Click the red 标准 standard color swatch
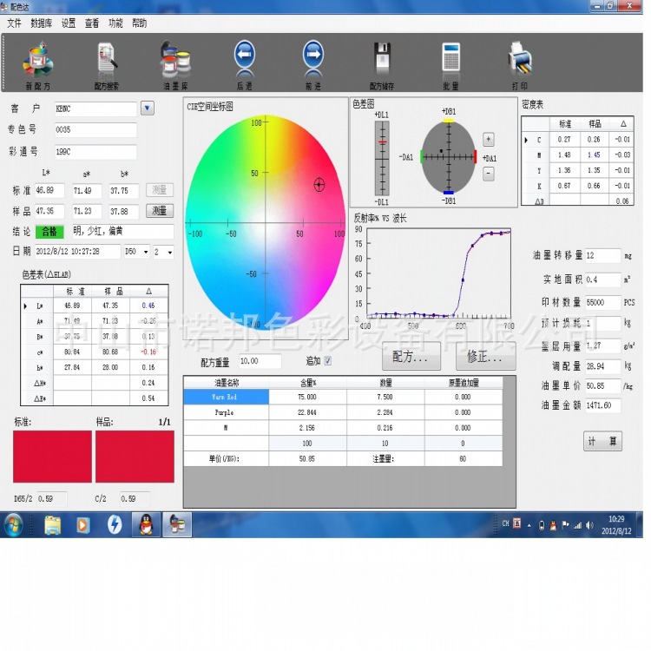 pyautogui.click(x=52, y=457)
